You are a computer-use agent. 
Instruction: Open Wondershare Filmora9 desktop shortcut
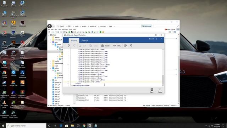(4, 114)
